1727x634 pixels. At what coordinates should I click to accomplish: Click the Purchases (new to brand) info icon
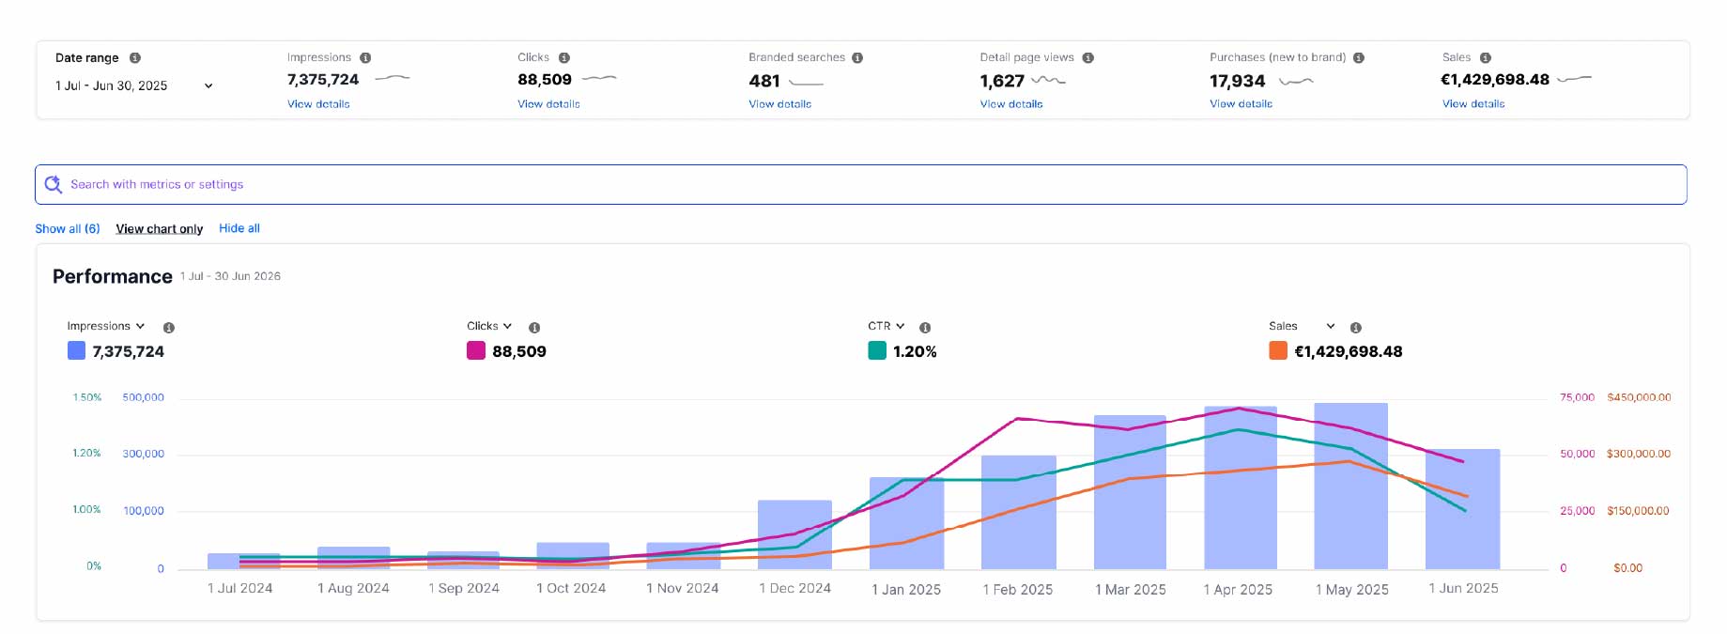[x=1359, y=57]
